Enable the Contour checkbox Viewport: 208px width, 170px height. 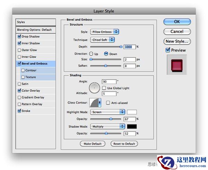point(23,70)
